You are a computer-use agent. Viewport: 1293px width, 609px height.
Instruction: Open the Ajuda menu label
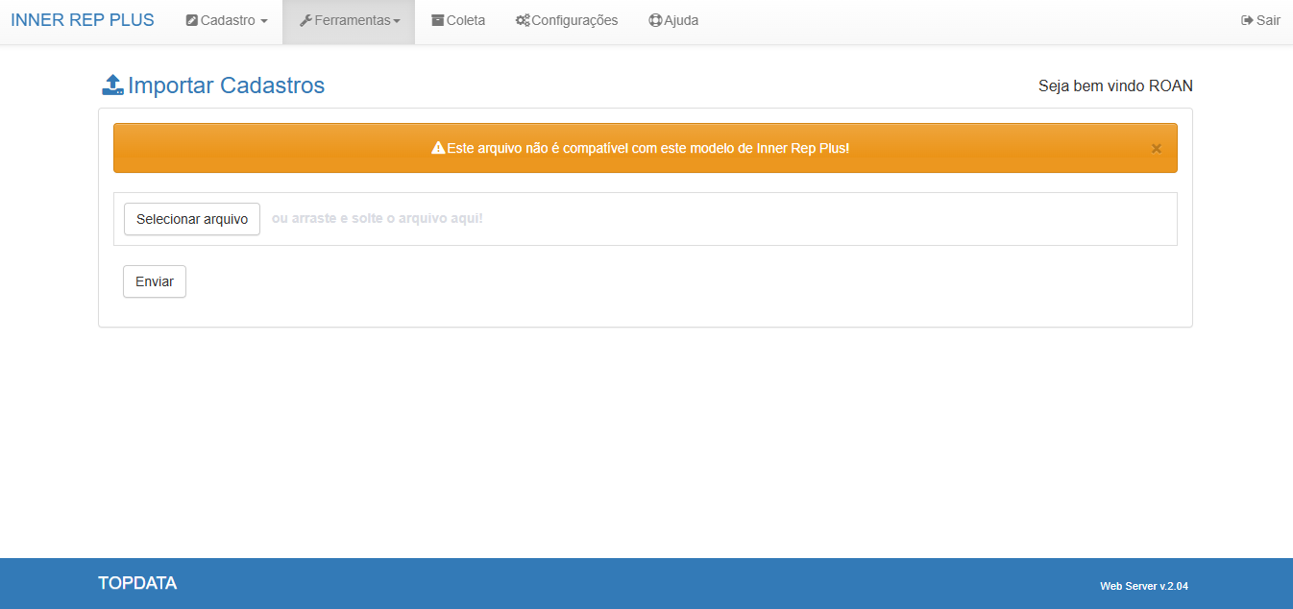681,20
